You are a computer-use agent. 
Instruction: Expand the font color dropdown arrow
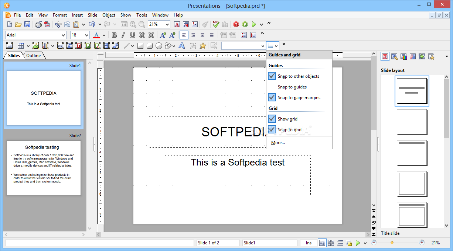pyautogui.click(x=104, y=35)
